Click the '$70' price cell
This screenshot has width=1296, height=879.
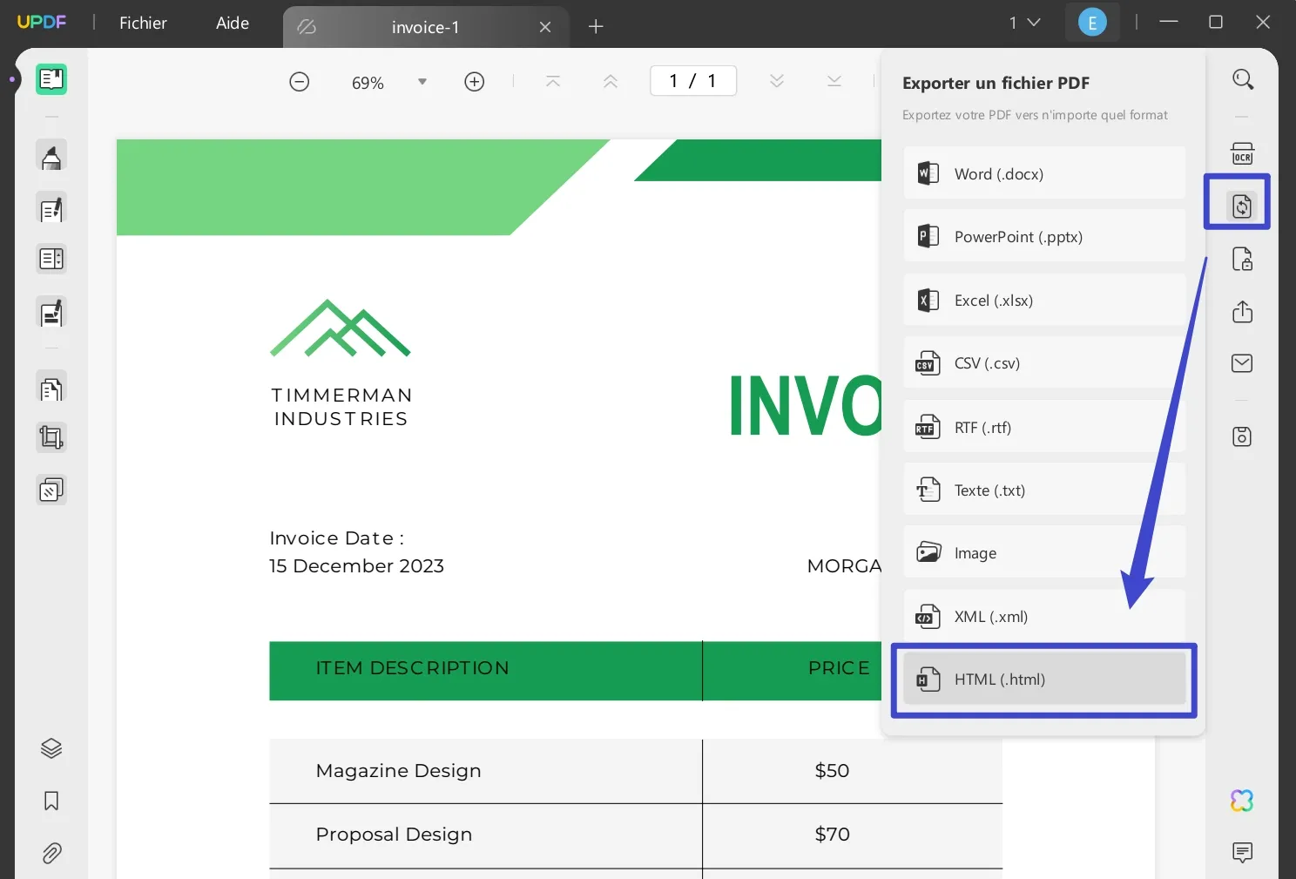[x=832, y=835]
